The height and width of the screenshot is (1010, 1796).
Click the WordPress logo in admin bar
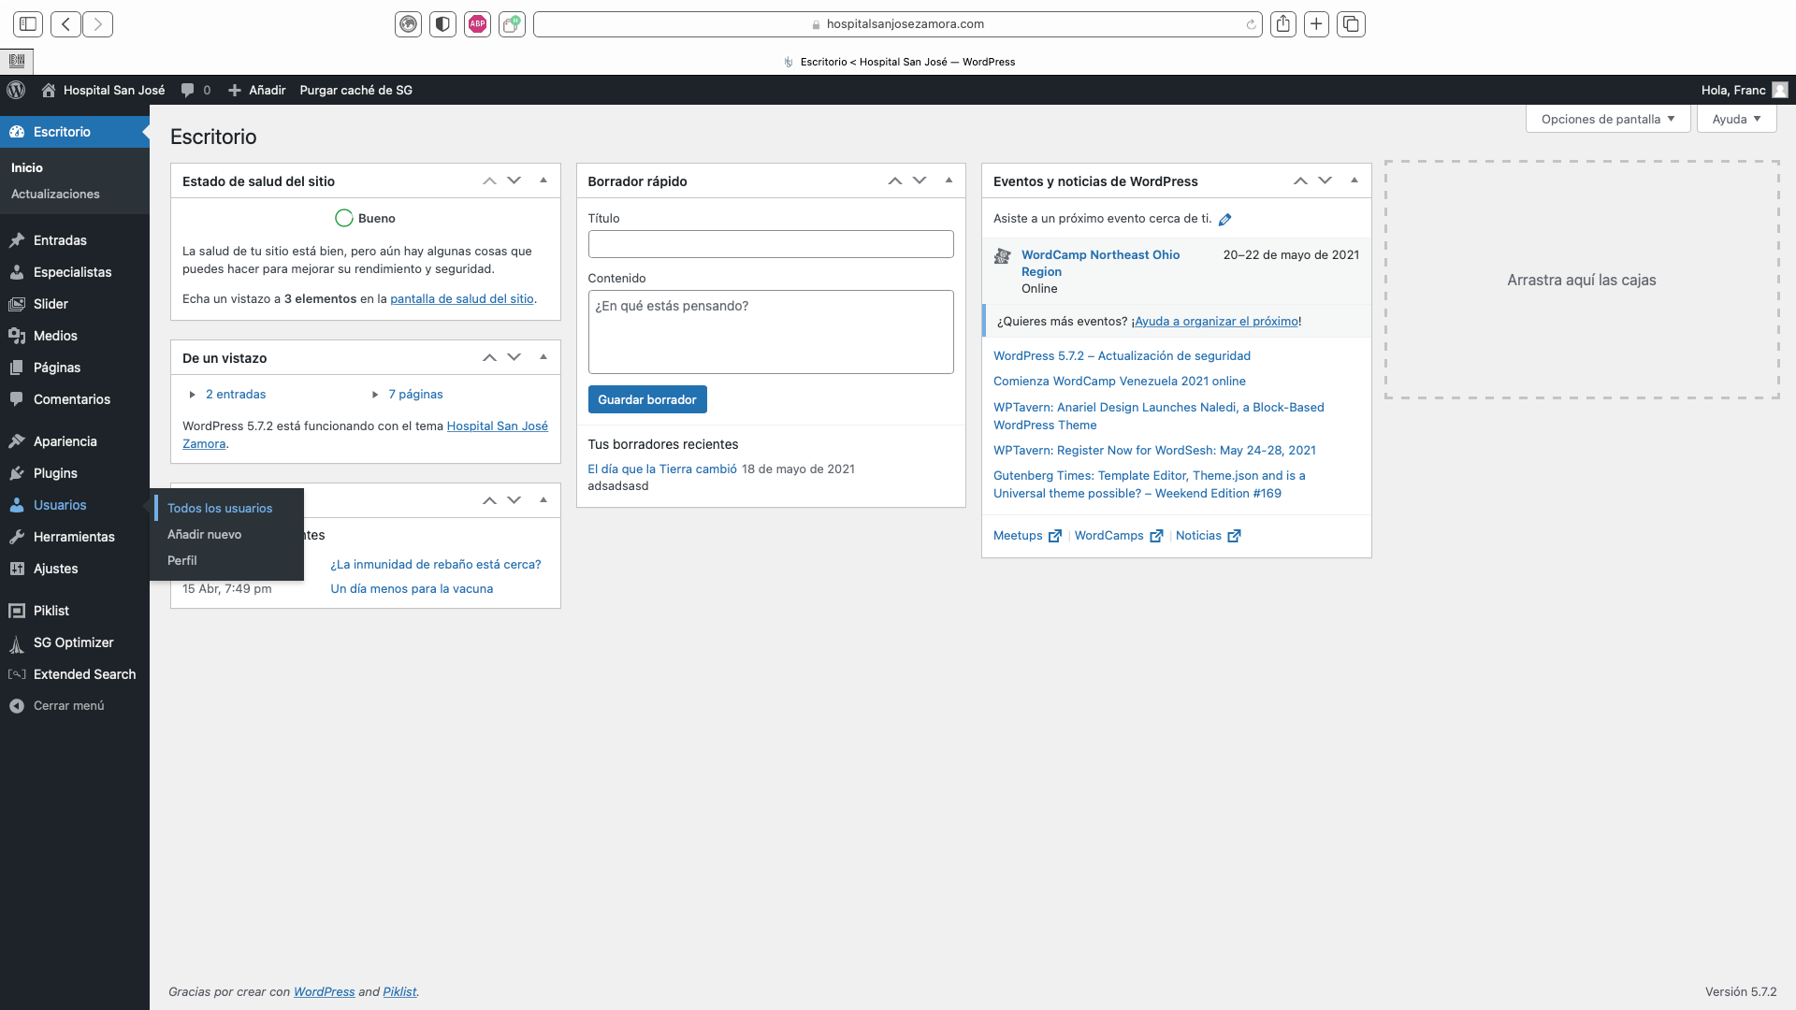(x=16, y=90)
